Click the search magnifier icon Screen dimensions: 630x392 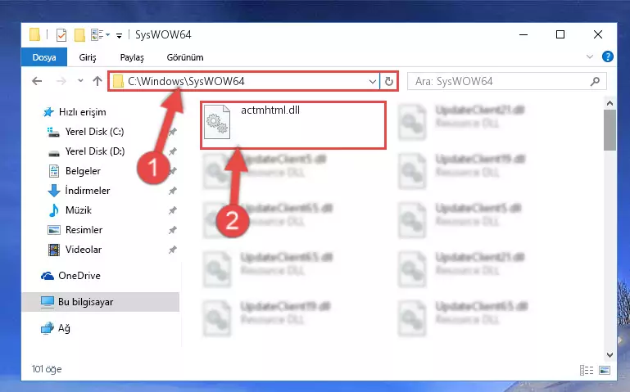595,82
